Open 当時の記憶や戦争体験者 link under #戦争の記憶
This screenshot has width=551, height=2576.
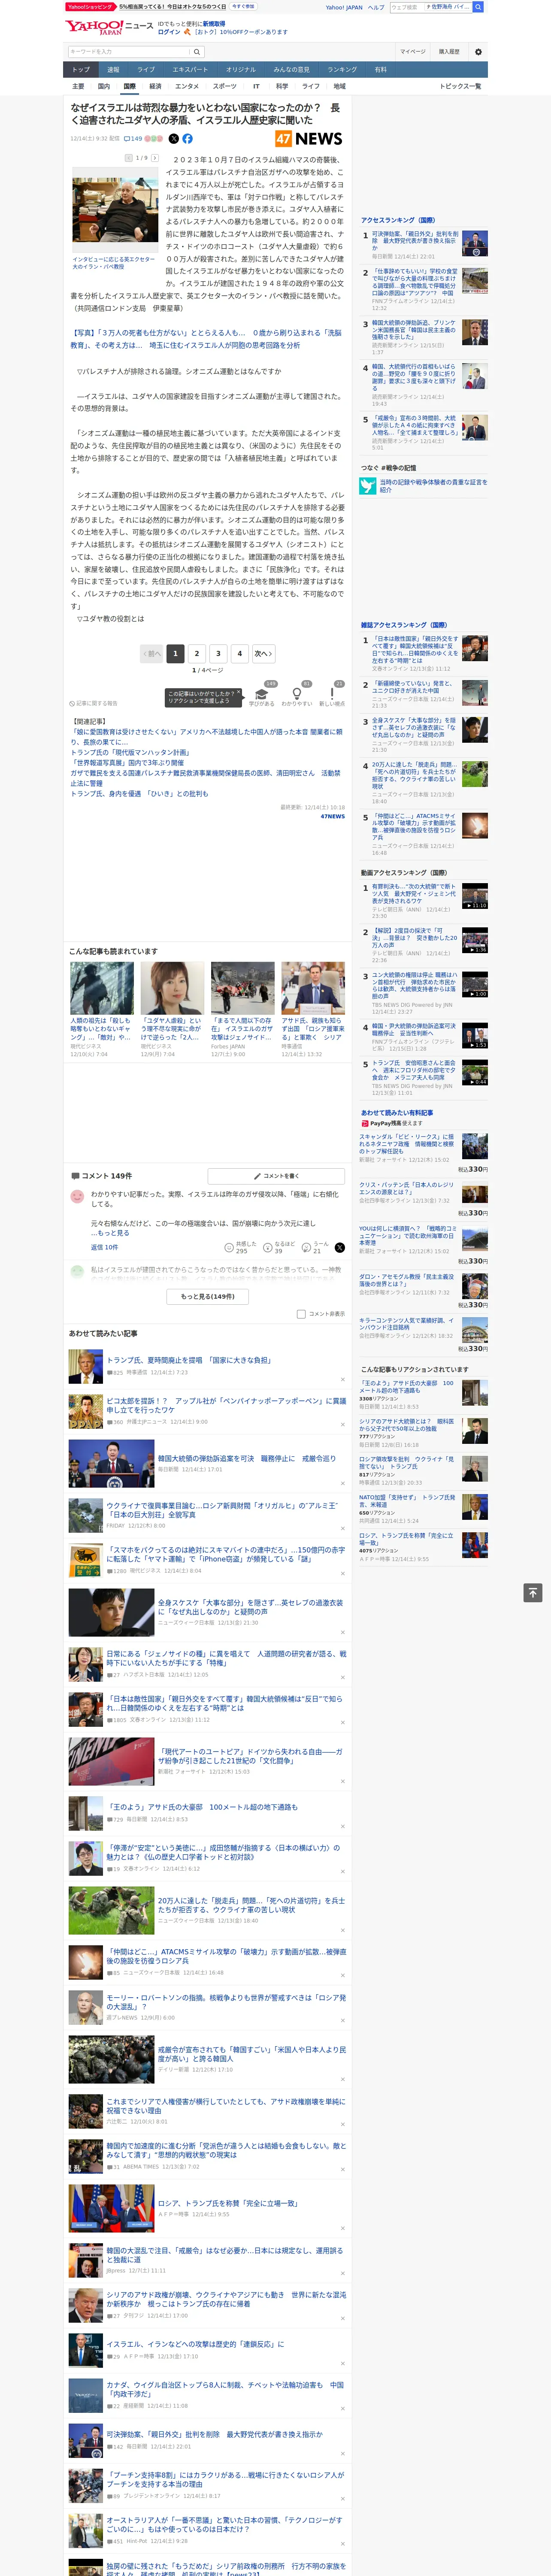pos(433,485)
